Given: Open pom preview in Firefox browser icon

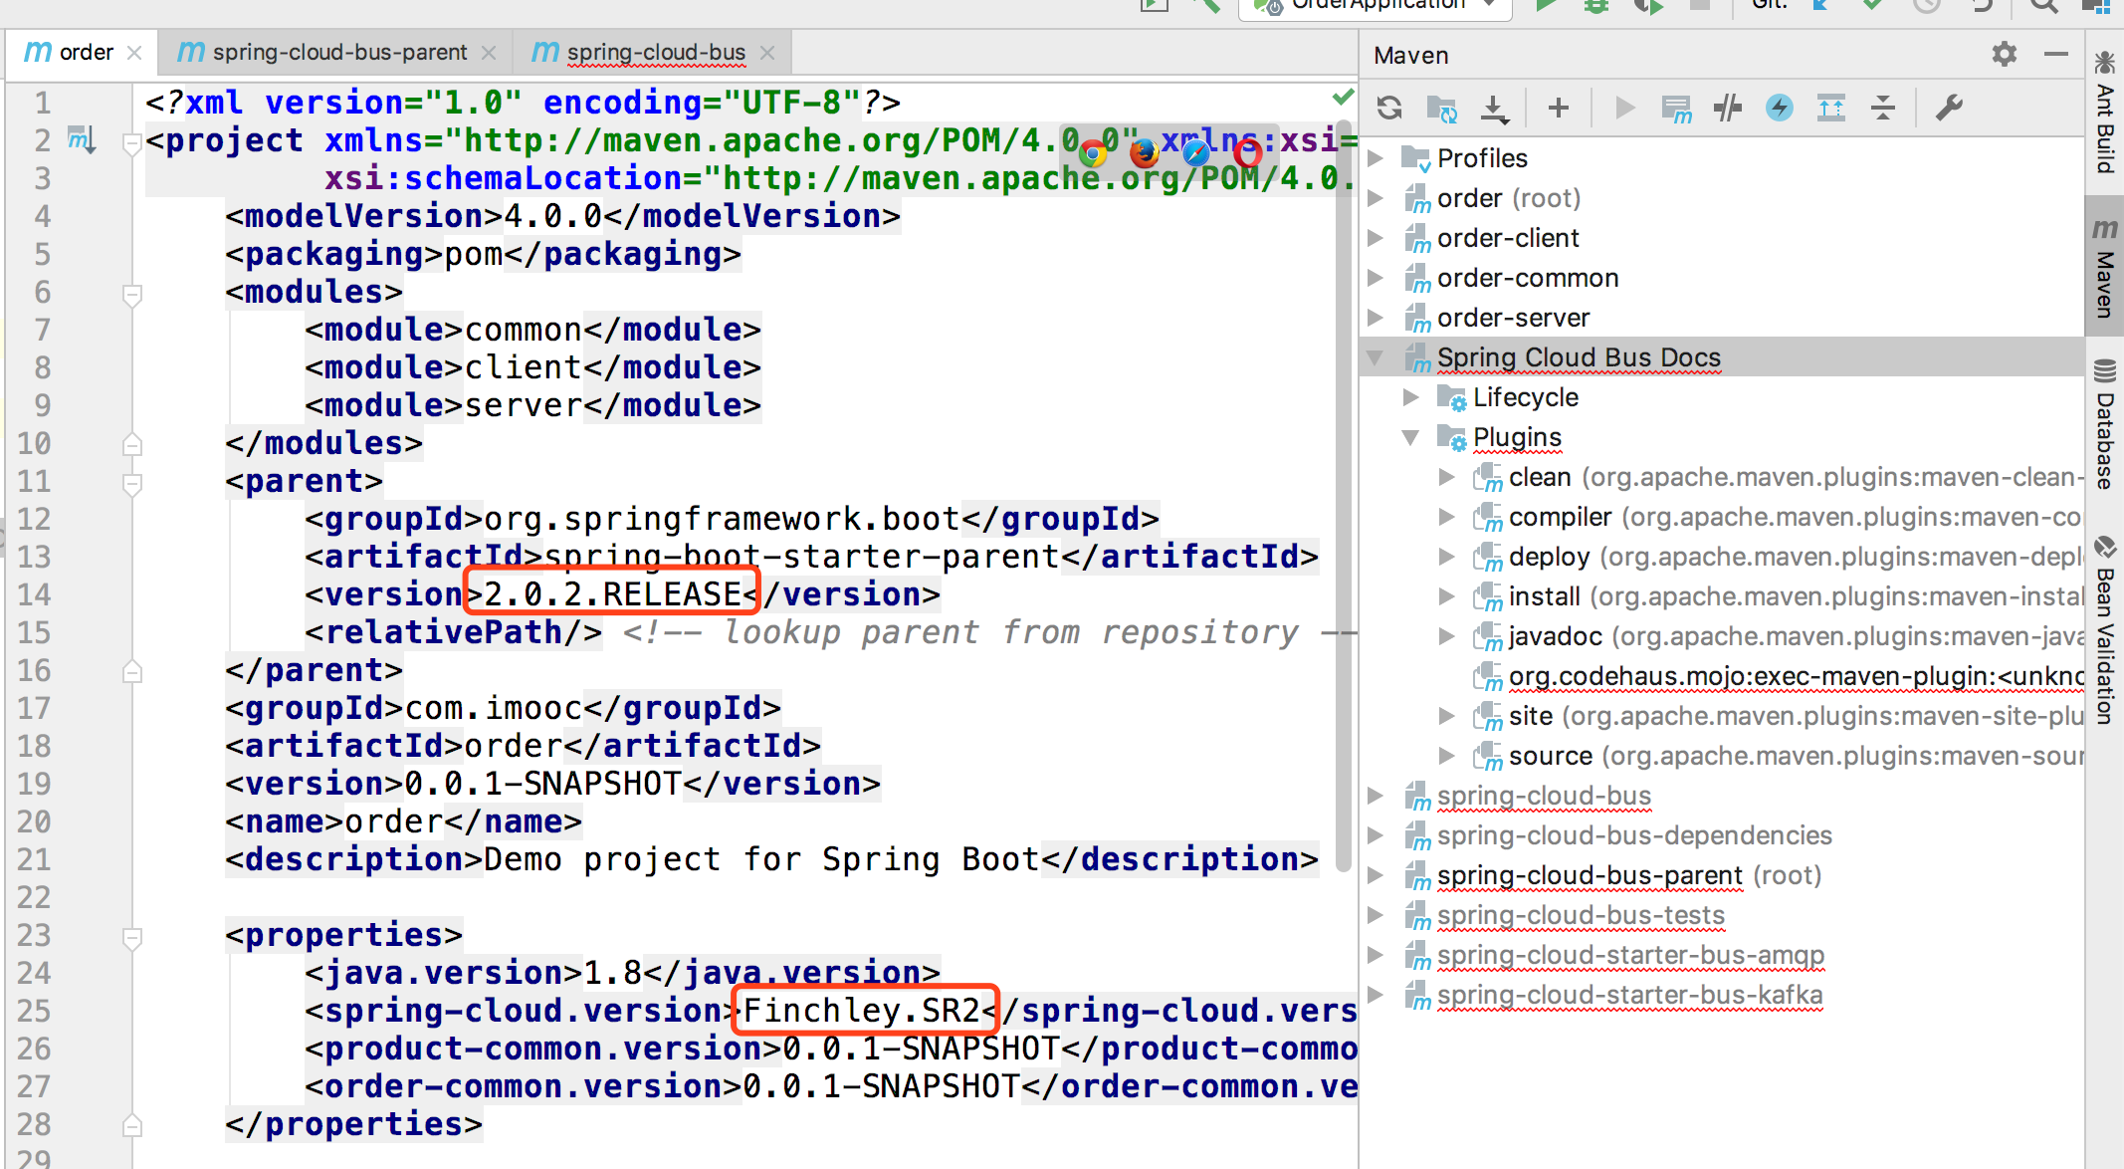Looking at the screenshot, I should coord(1145,153).
